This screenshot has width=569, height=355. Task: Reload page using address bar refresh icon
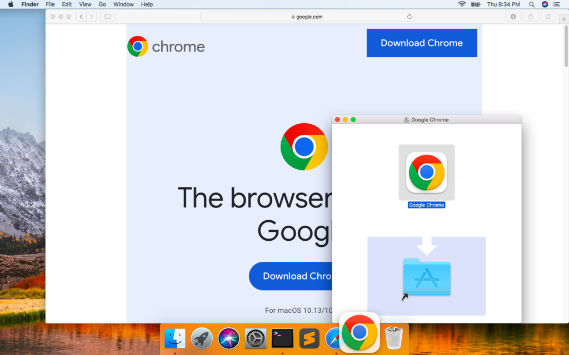(410, 17)
